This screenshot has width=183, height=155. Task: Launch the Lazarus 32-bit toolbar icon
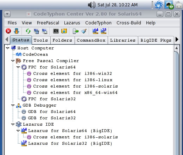(103, 31)
